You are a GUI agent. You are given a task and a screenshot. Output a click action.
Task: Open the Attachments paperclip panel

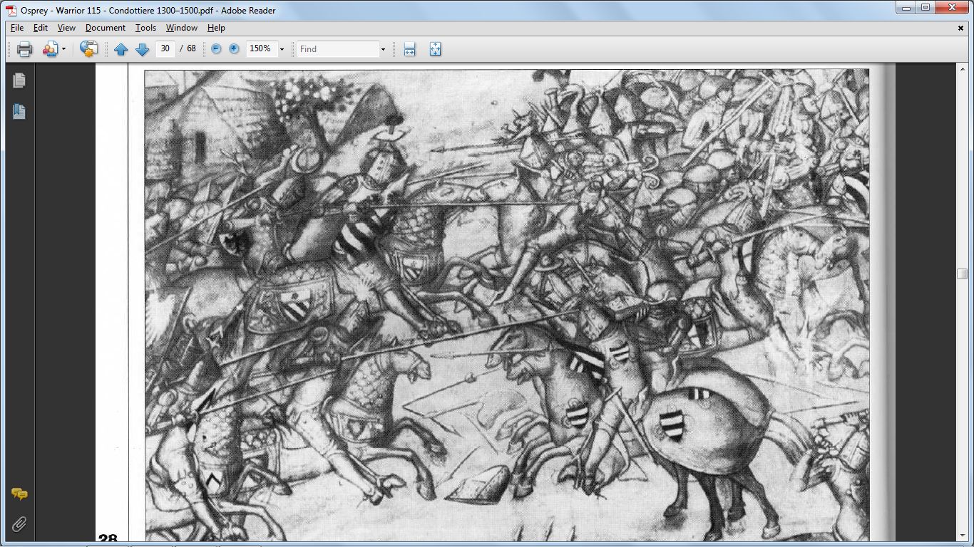click(19, 525)
